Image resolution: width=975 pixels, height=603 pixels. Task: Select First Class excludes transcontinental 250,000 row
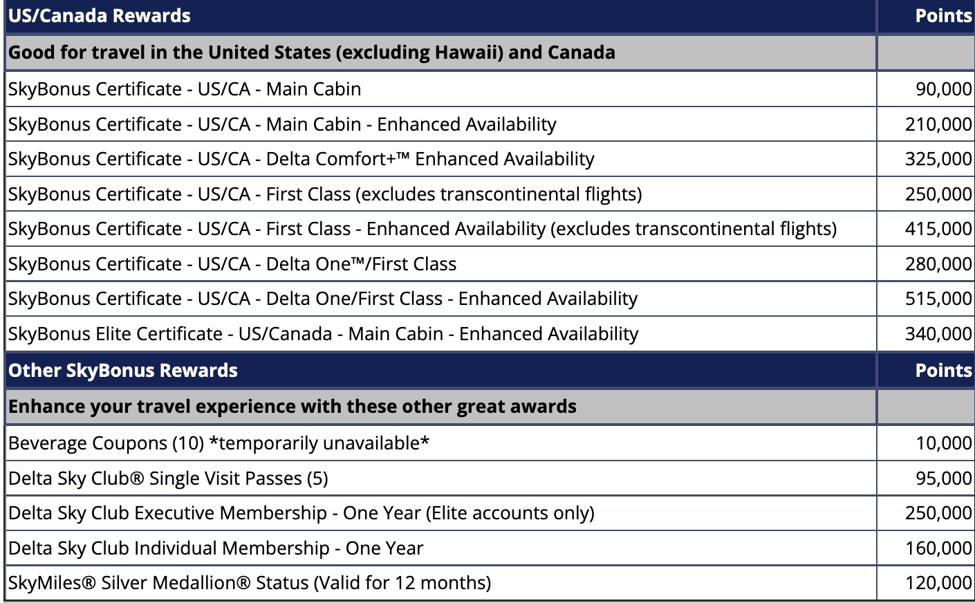(x=325, y=194)
